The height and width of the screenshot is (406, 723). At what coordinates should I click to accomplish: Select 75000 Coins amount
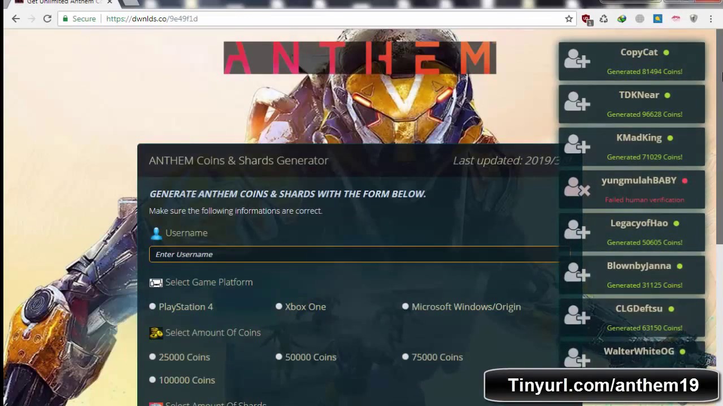406,357
